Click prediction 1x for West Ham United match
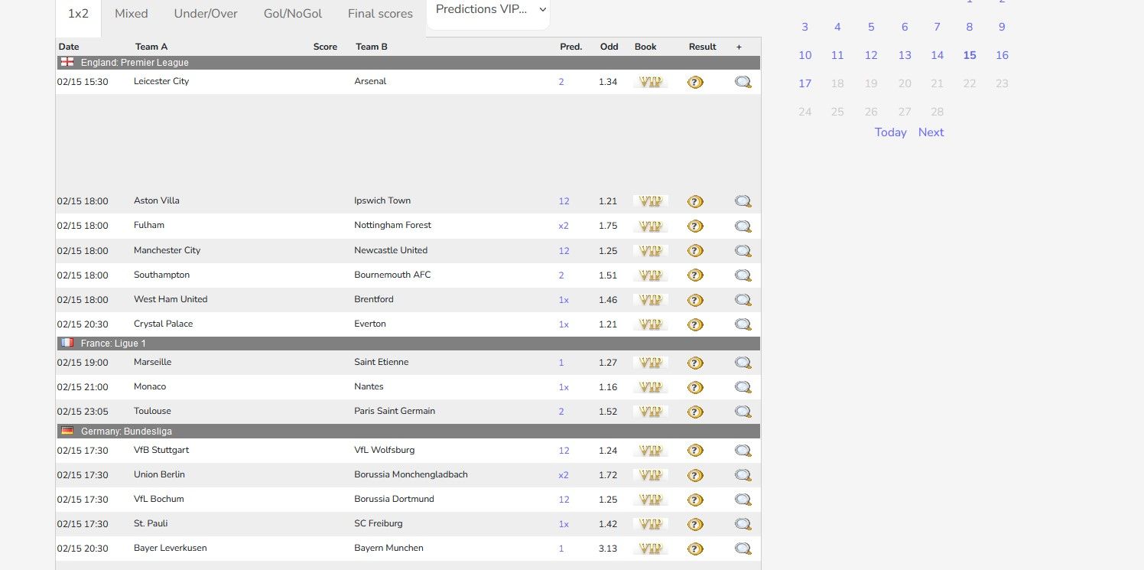The height and width of the screenshot is (570, 1144). [564, 300]
